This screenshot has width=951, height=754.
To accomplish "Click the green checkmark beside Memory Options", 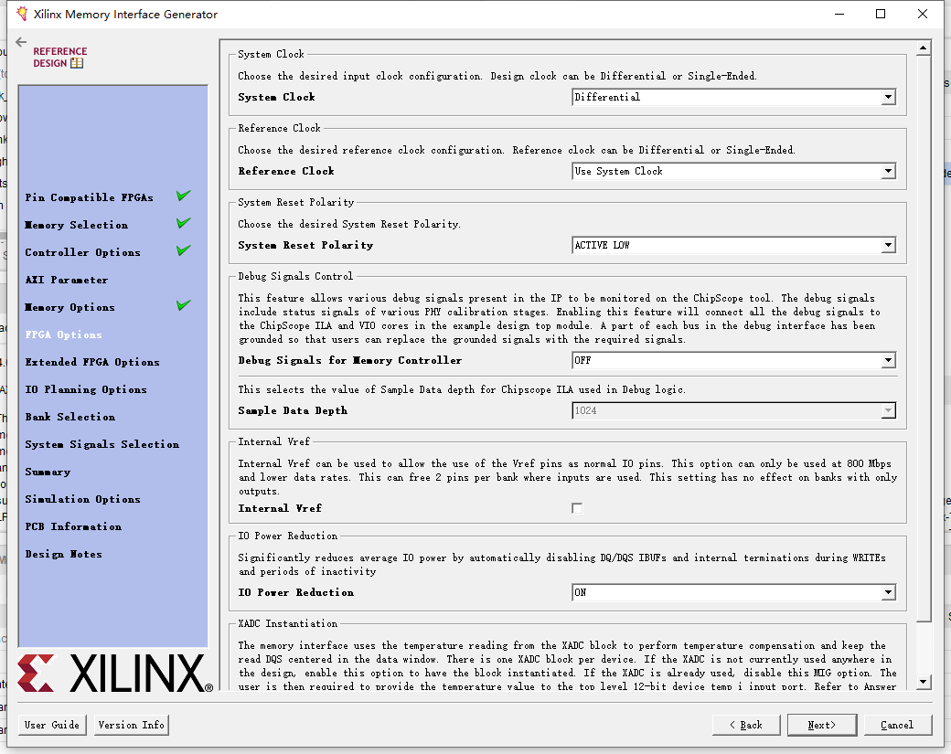I will click(x=184, y=305).
